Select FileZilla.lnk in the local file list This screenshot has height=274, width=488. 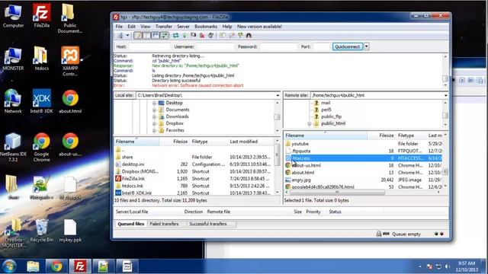click(x=133, y=179)
